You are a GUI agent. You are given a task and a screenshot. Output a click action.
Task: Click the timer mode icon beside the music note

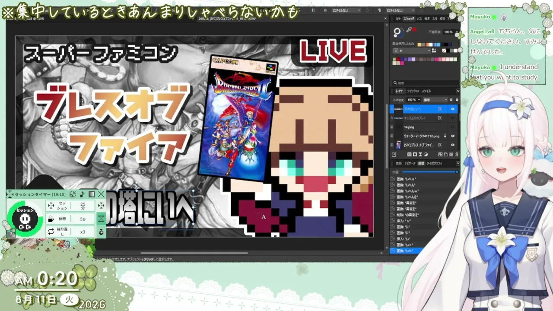73,194
